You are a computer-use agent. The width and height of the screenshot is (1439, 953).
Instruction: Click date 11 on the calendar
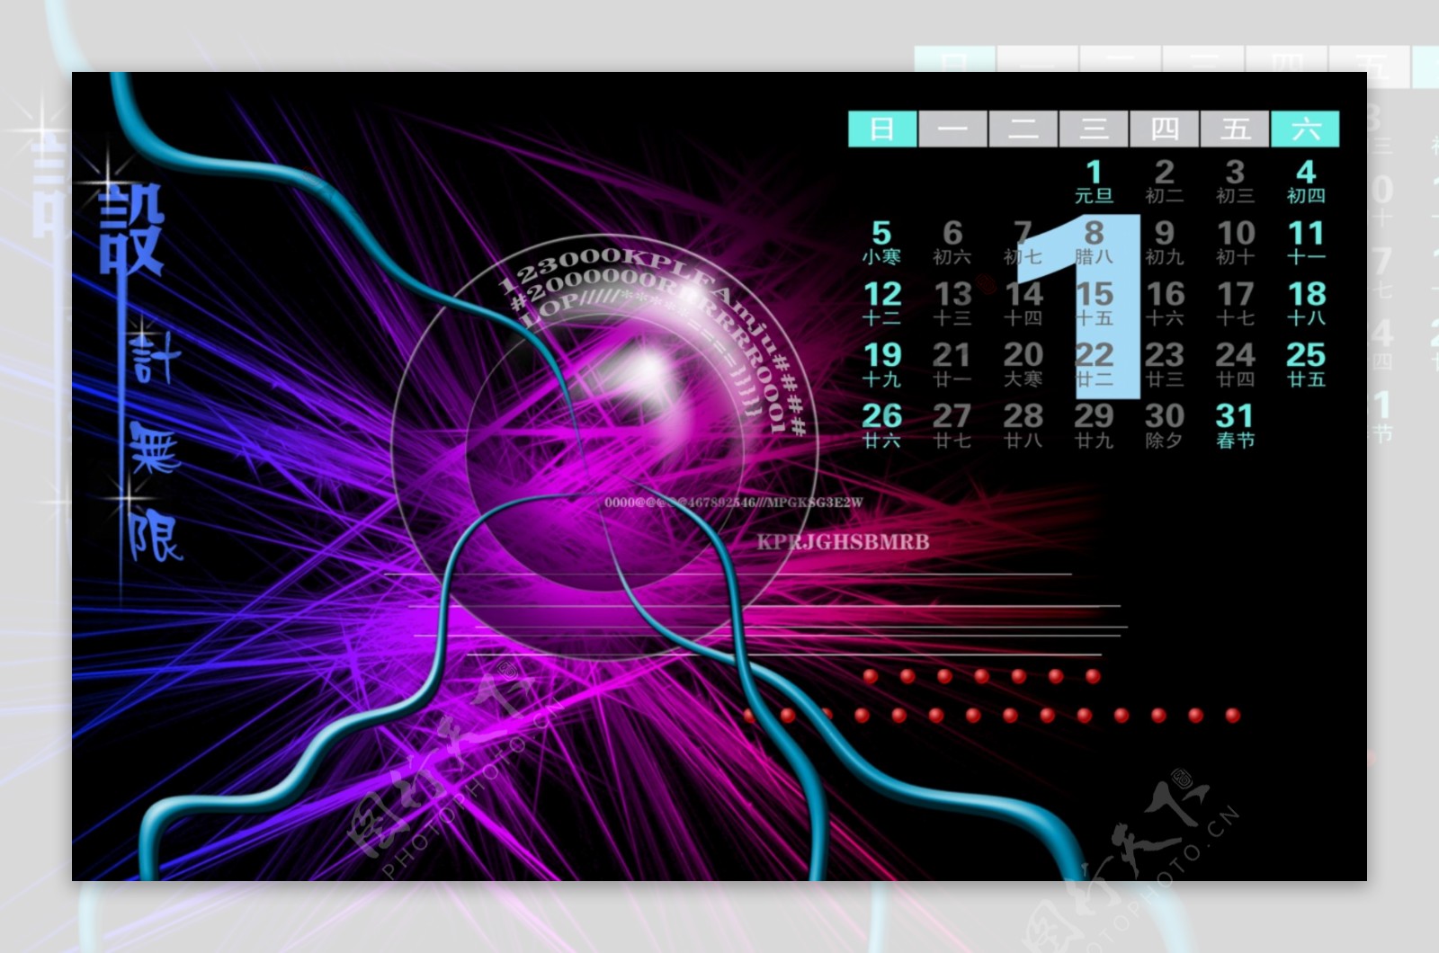pos(1306,242)
